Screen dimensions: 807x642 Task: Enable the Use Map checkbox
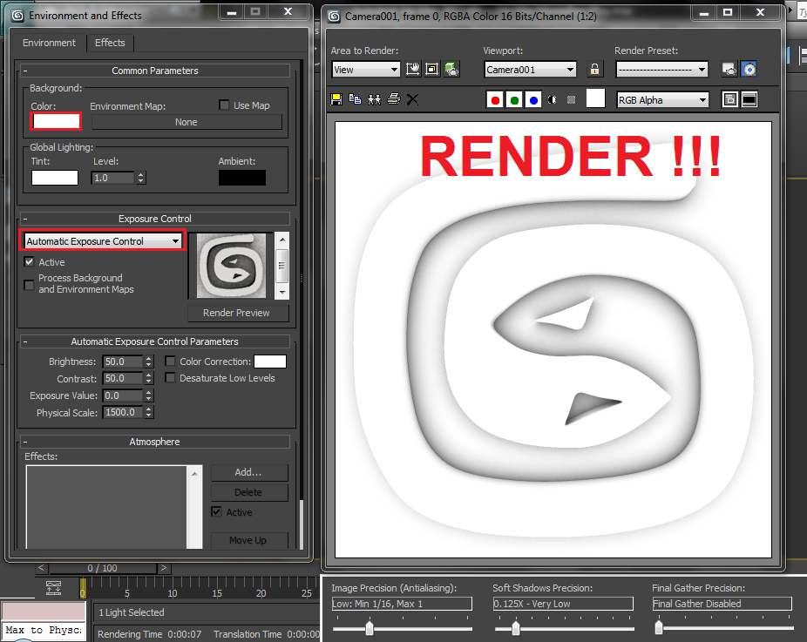(x=224, y=105)
